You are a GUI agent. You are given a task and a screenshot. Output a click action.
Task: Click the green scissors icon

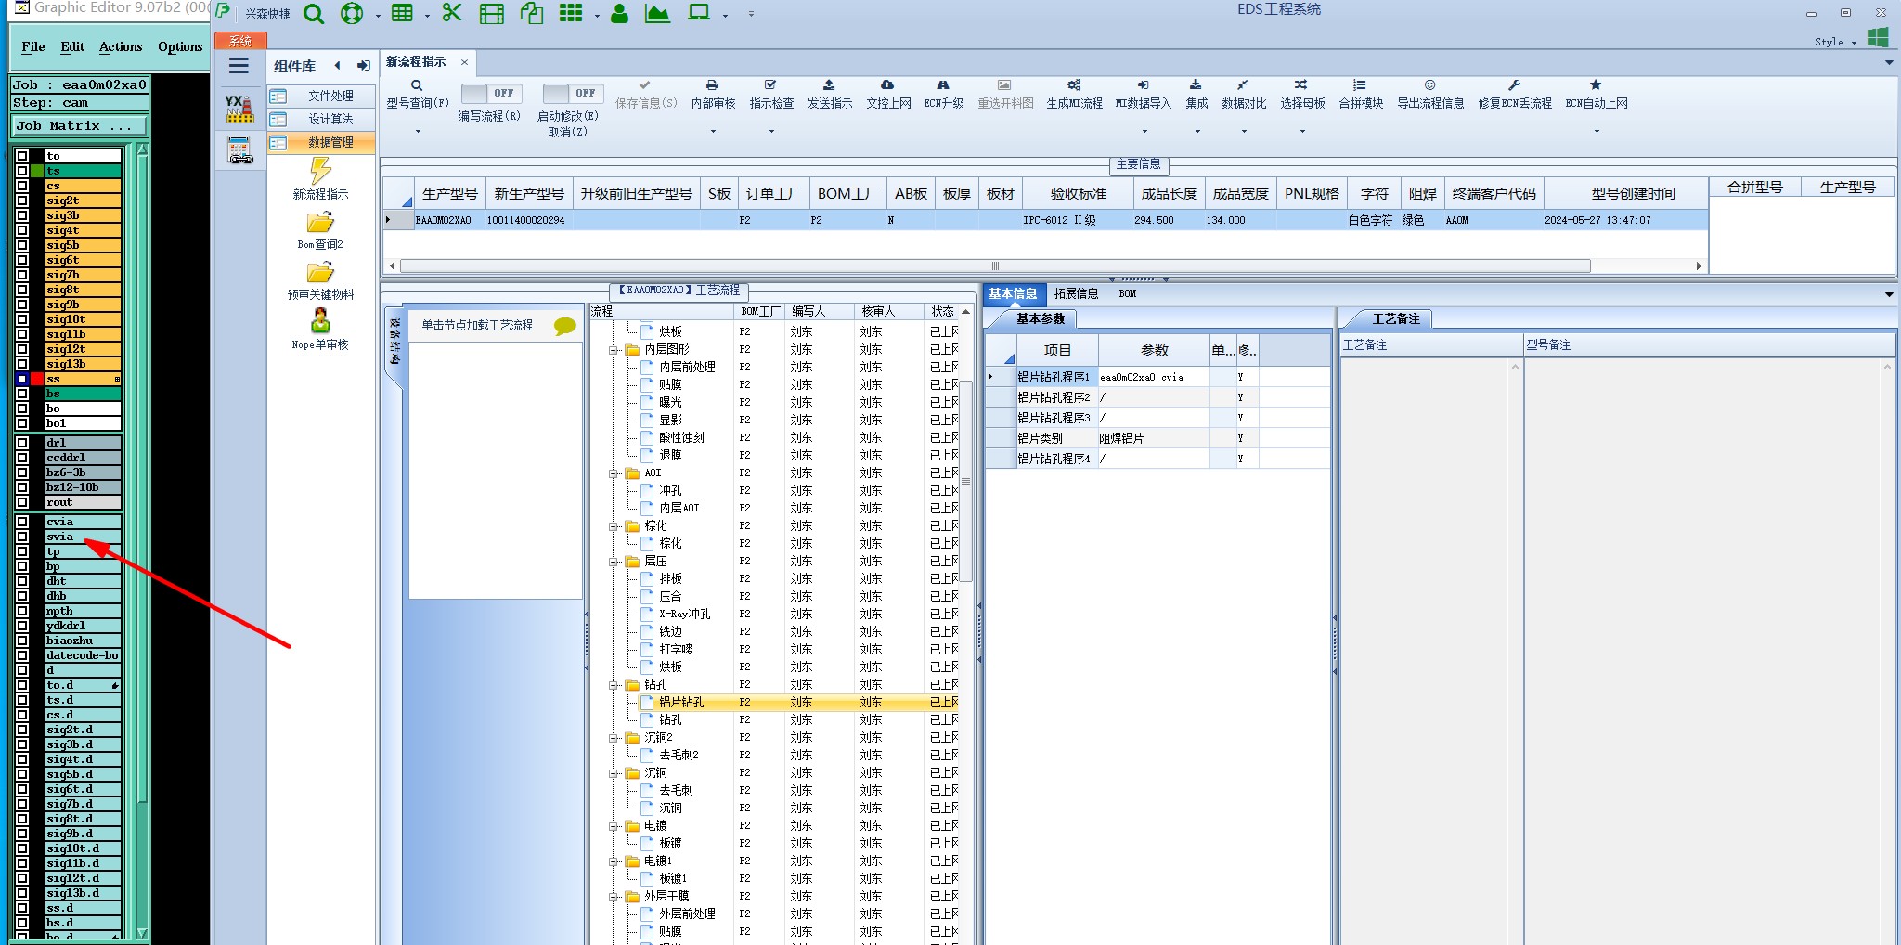pyautogui.click(x=452, y=13)
